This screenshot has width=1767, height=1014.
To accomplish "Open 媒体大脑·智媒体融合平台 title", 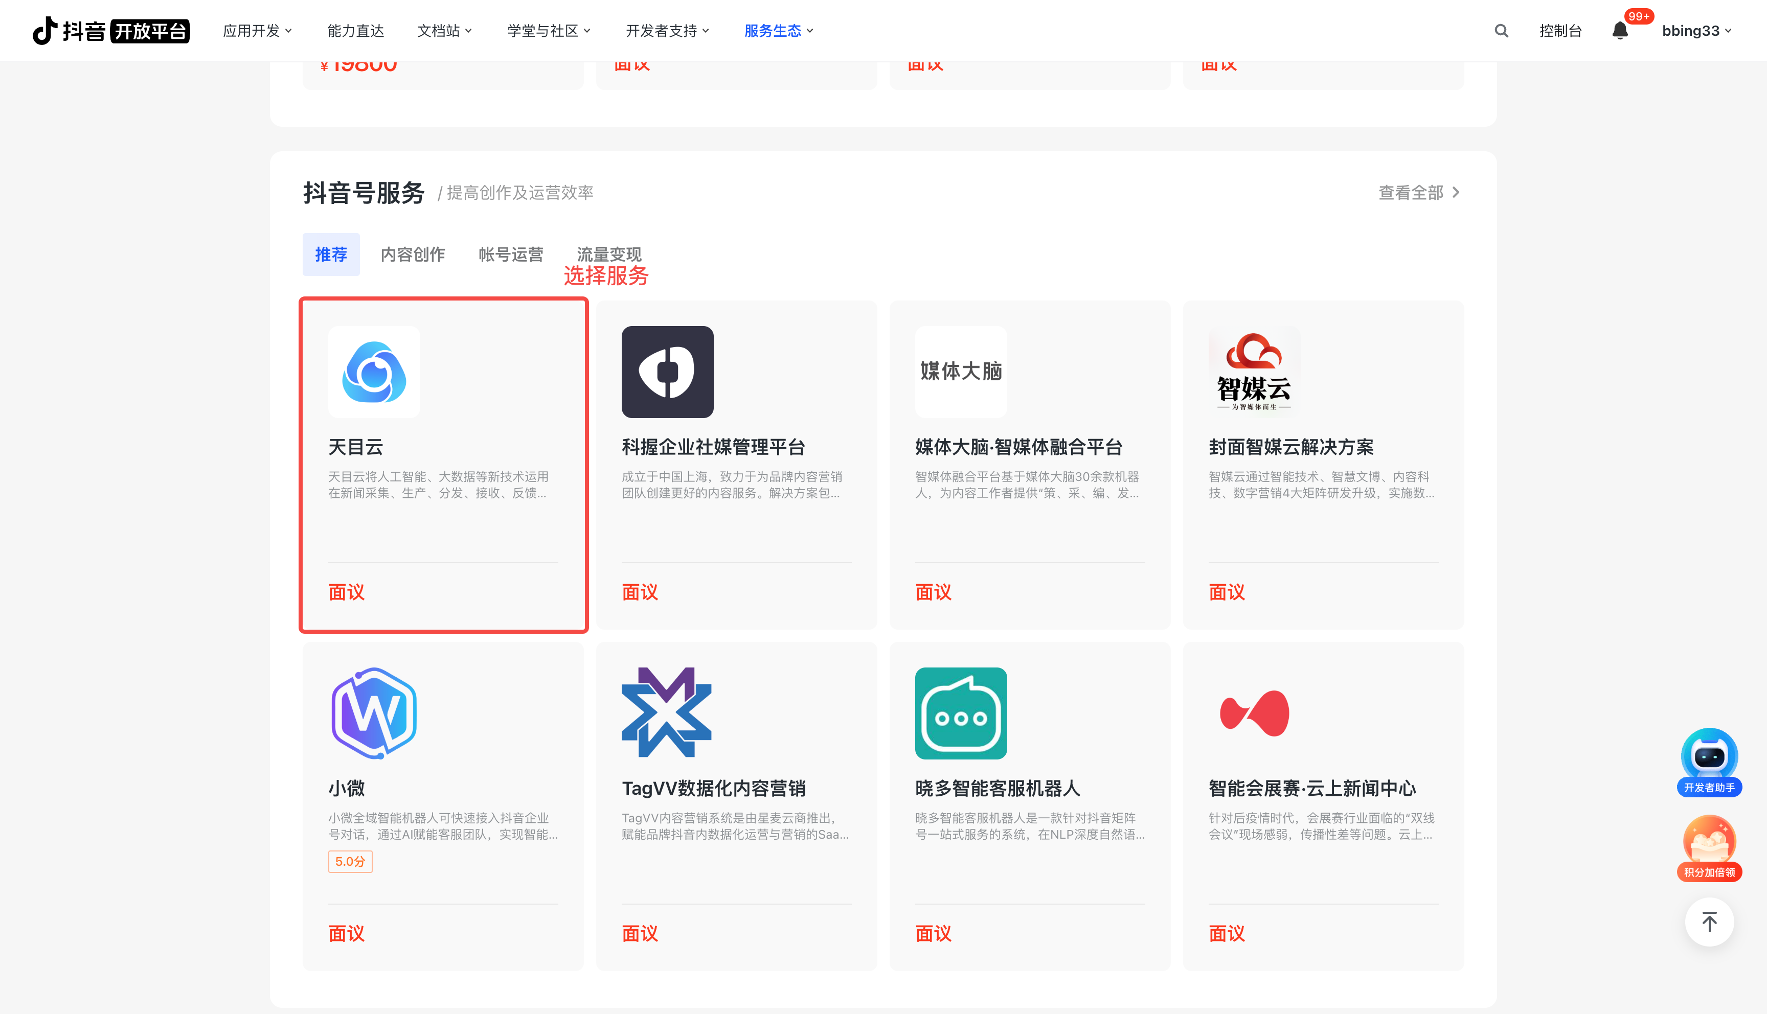I will [1018, 447].
